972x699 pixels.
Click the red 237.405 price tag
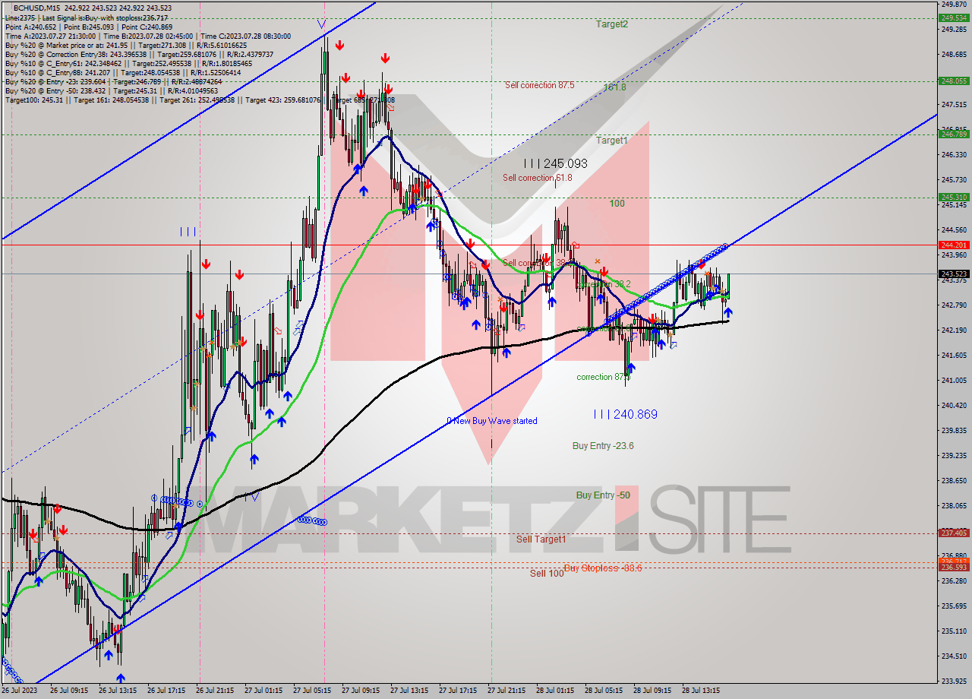(954, 533)
